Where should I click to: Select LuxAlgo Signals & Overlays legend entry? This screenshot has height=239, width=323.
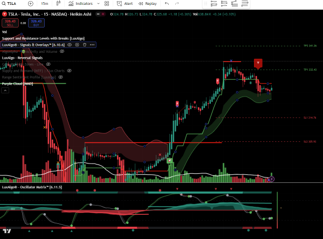(33, 45)
